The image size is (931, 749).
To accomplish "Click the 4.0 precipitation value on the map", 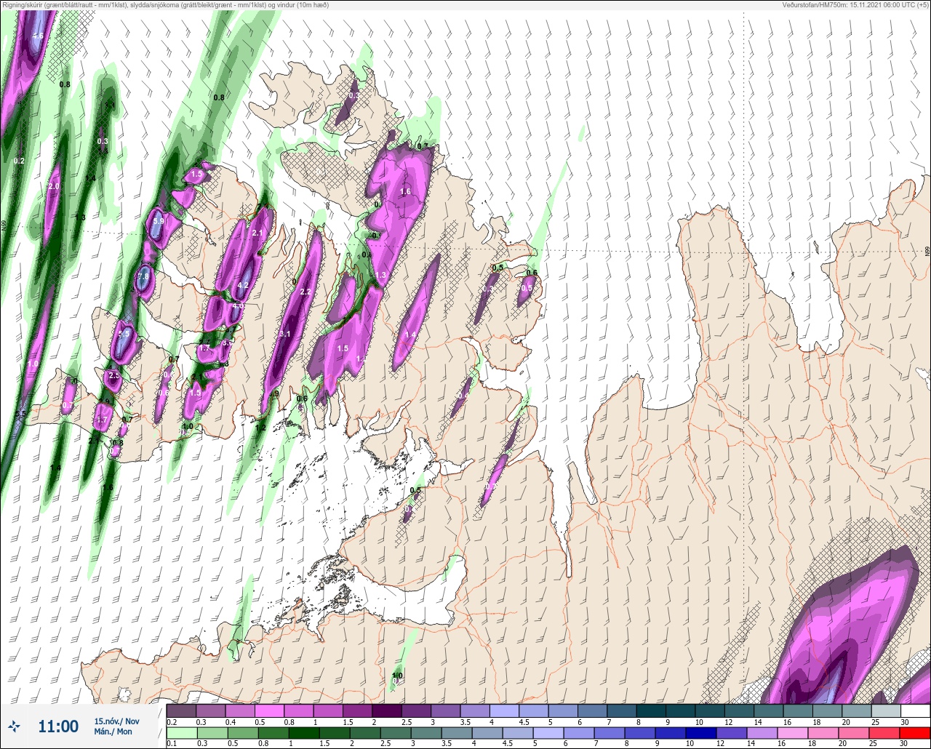I will 237,306.
